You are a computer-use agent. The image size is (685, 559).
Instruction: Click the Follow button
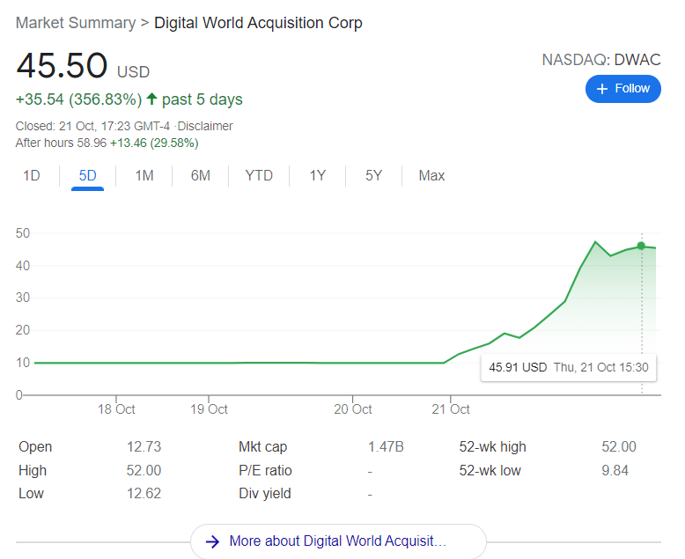pyautogui.click(x=623, y=89)
